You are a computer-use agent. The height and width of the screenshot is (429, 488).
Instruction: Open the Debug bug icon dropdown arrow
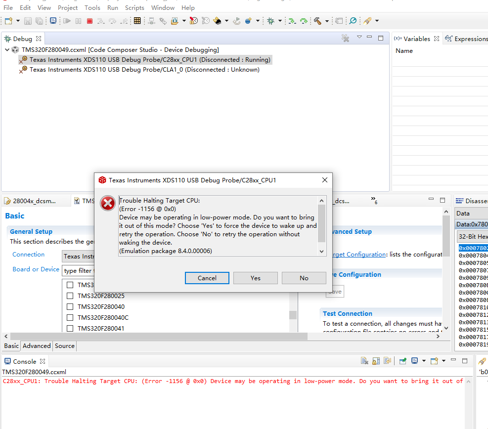coord(280,21)
